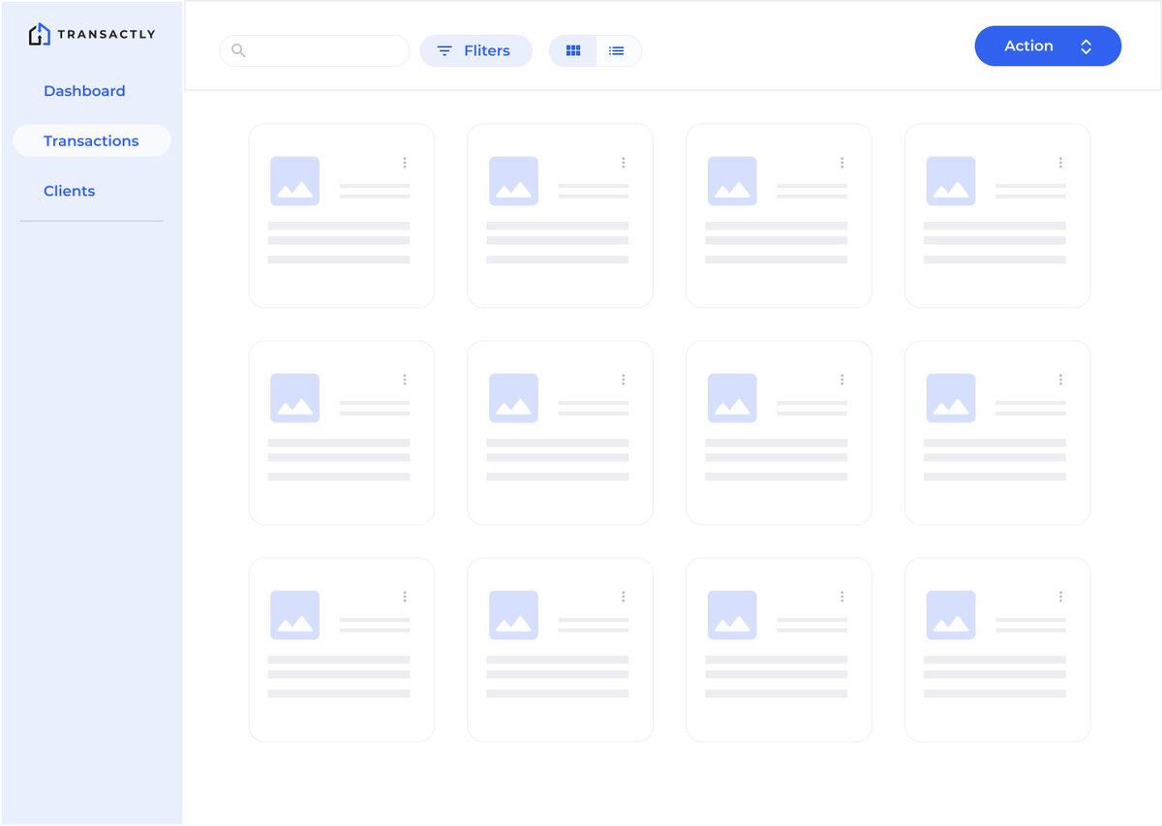Open three-dot menu on fourth card, middle row
This screenshot has height=826, width=1162.
[x=1061, y=380]
